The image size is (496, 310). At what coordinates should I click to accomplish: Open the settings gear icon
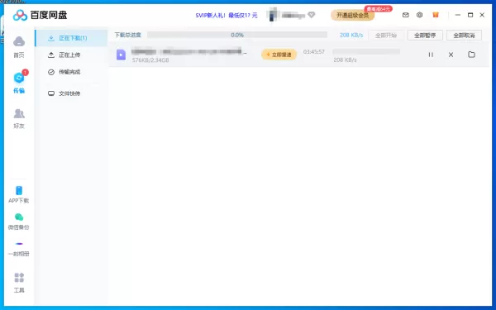(419, 15)
